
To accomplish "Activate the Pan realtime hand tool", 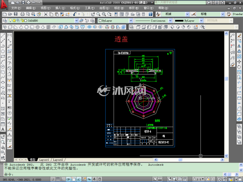I will 93,14.
